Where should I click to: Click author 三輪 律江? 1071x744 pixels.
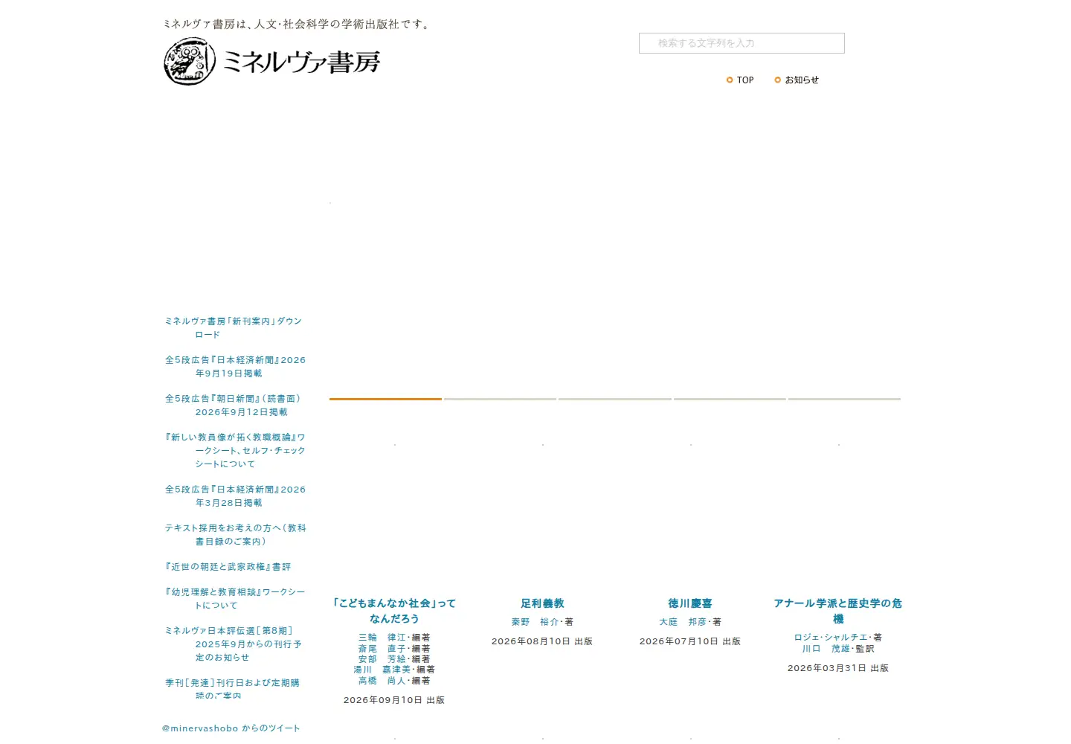(382, 638)
